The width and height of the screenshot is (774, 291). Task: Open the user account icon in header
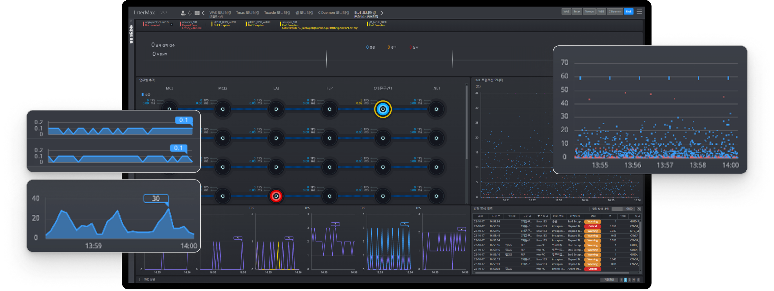click(x=183, y=13)
